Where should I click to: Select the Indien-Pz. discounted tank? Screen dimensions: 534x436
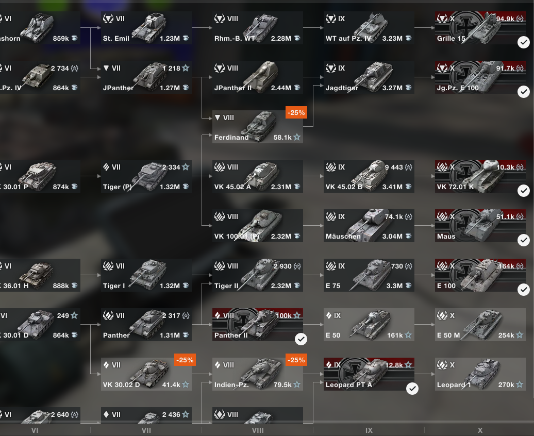[x=258, y=374]
